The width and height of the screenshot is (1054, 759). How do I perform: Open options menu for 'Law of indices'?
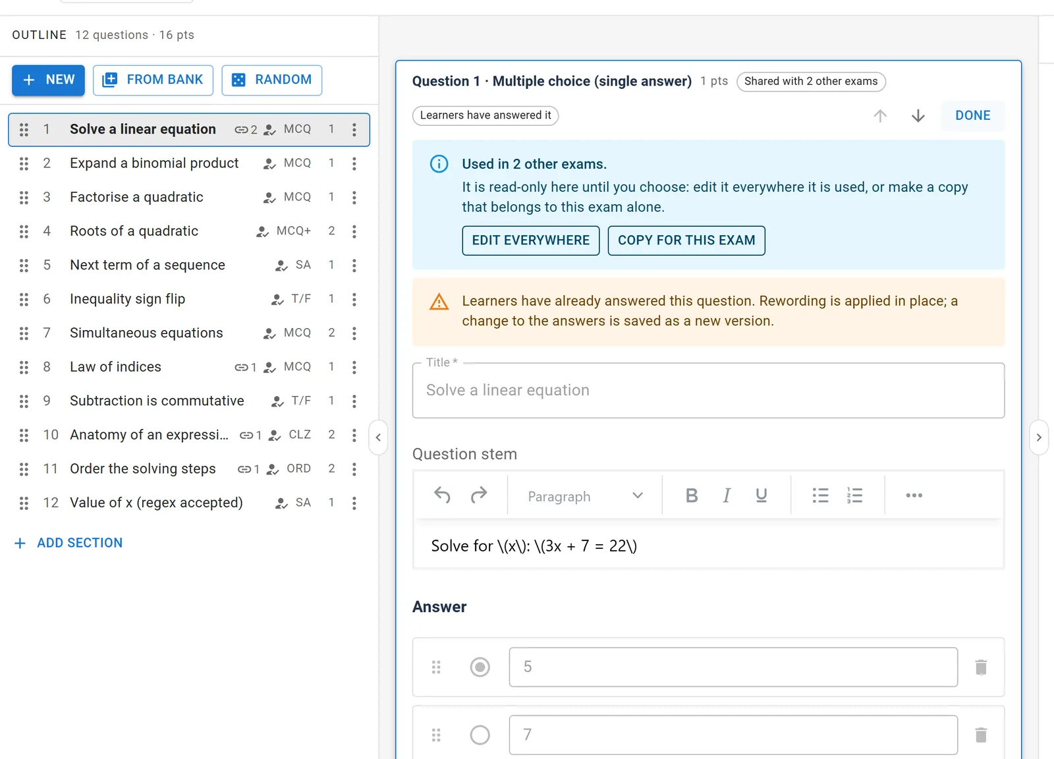point(354,367)
